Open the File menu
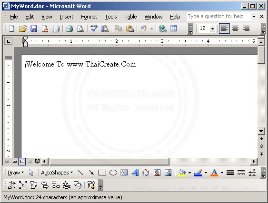 (x=14, y=17)
